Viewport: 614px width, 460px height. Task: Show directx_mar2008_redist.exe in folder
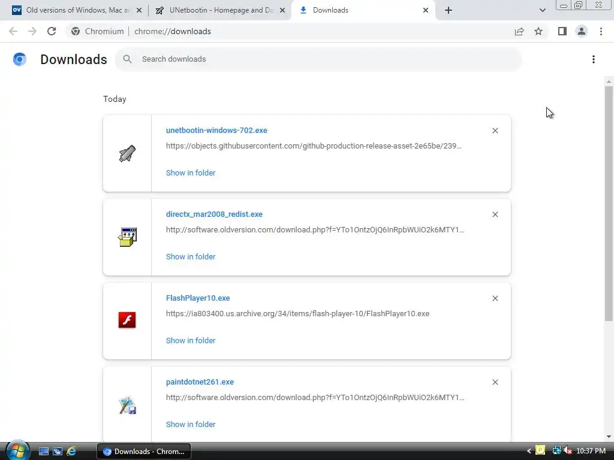[191, 256]
